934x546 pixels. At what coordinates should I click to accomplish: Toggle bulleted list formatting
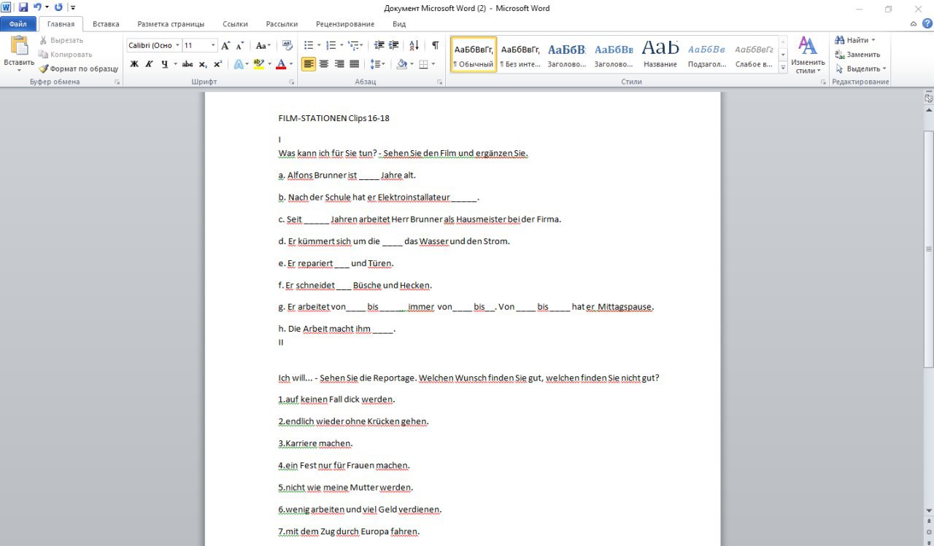point(308,45)
